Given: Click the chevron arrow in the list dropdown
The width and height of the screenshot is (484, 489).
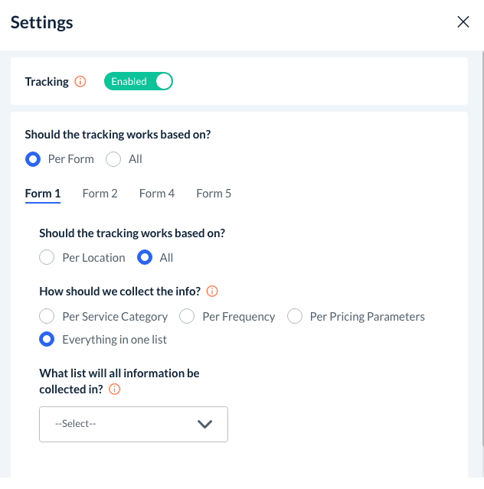Looking at the screenshot, I should pyautogui.click(x=204, y=424).
